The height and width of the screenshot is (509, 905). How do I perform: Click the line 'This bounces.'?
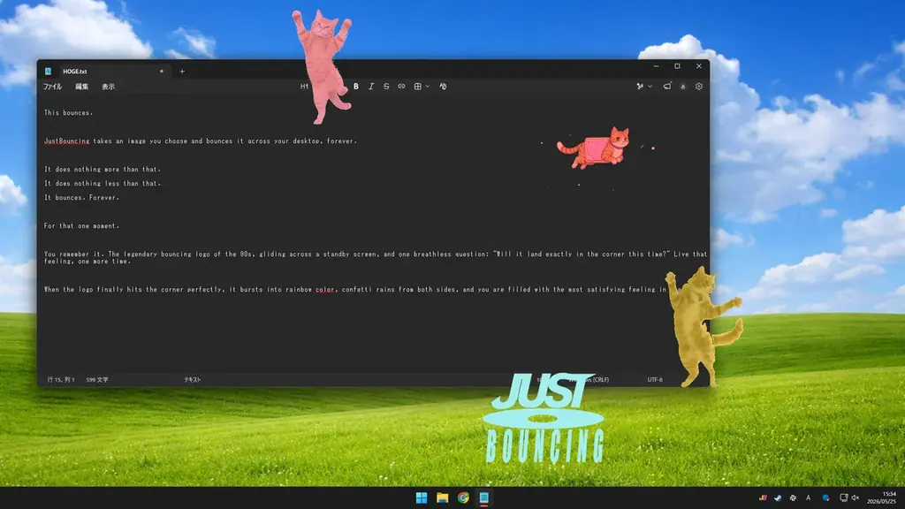click(x=68, y=112)
